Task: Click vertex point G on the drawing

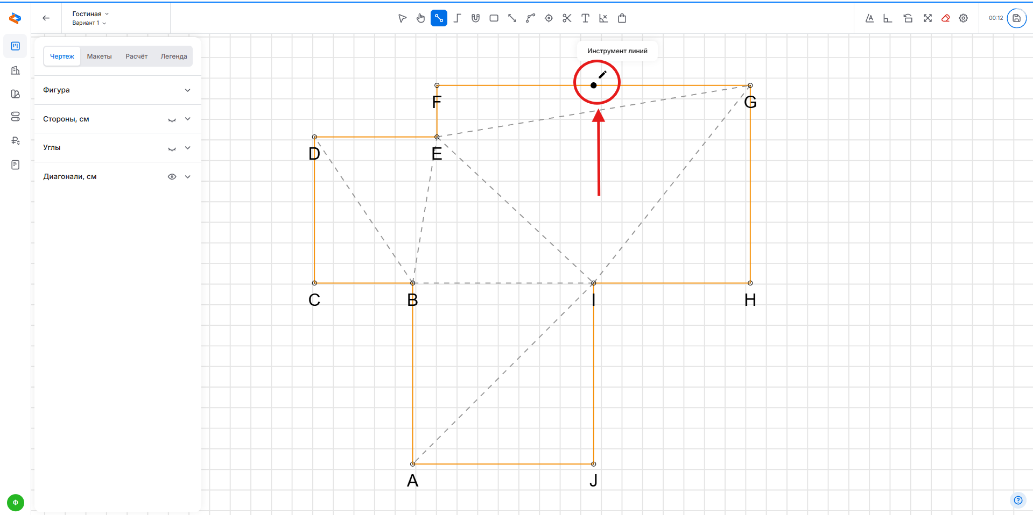Action: point(750,85)
